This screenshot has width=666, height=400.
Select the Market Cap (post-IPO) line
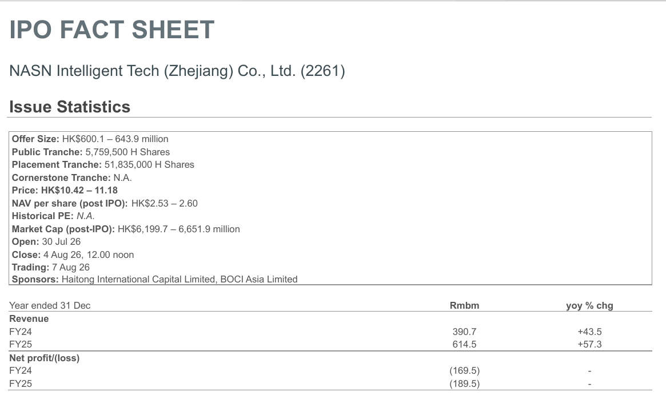(126, 229)
